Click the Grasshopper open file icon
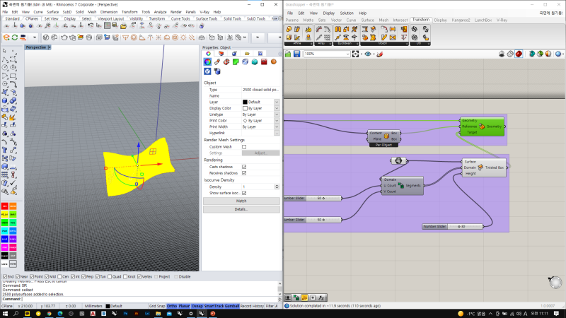The height and width of the screenshot is (318, 566). [x=289, y=54]
